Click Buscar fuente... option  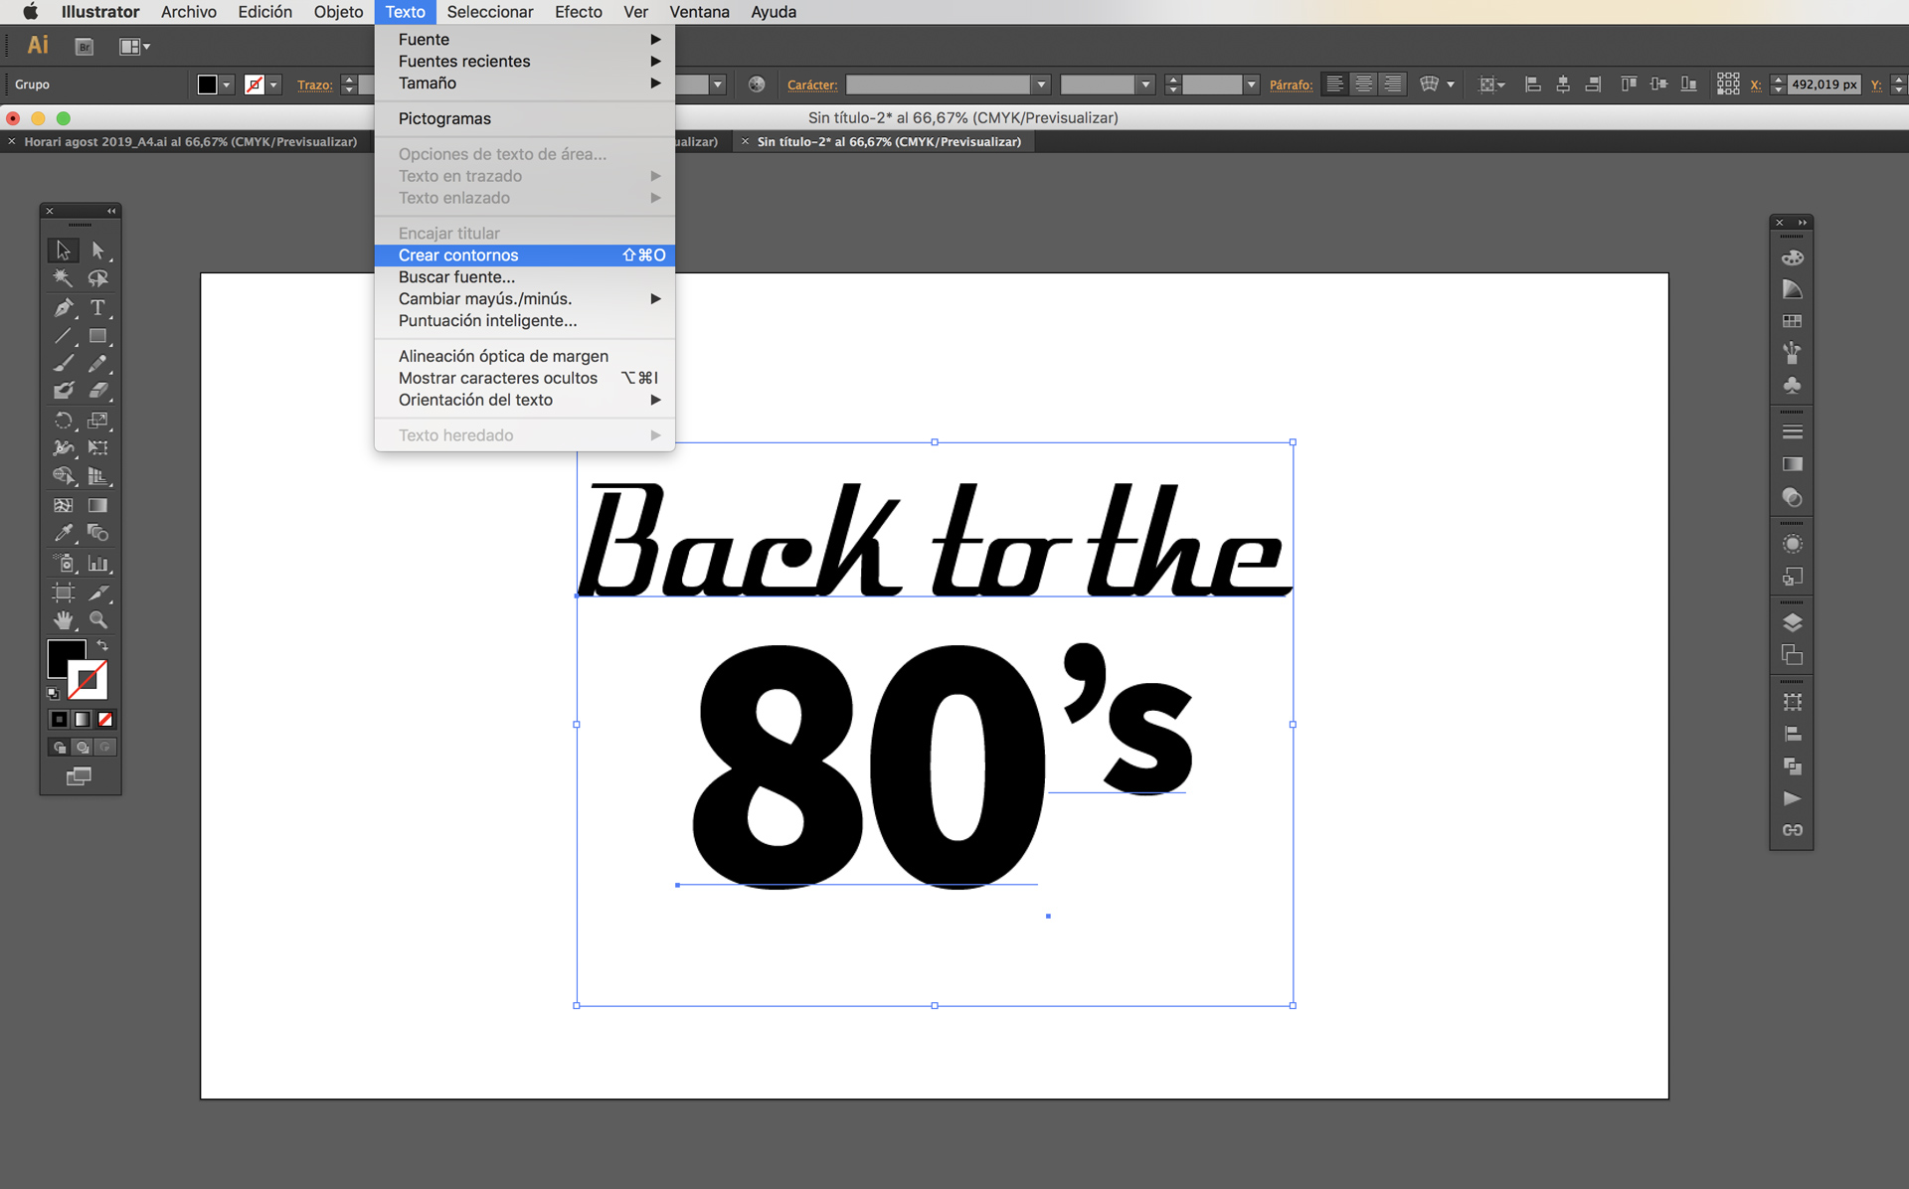tap(524, 277)
